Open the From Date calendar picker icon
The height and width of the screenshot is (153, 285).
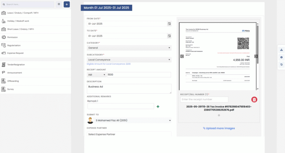[x=169, y=24]
